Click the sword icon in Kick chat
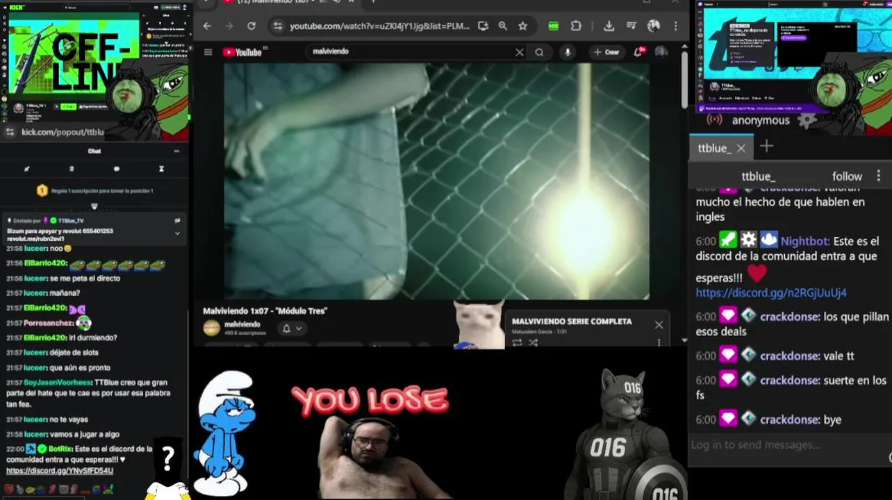Viewport: 892px width, 500px height. click(27, 169)
